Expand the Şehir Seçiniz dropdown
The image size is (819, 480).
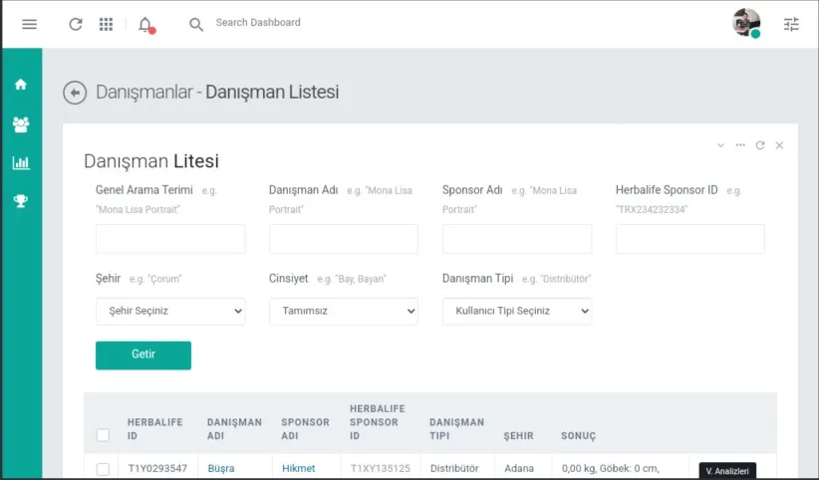(x=170, y=312)
